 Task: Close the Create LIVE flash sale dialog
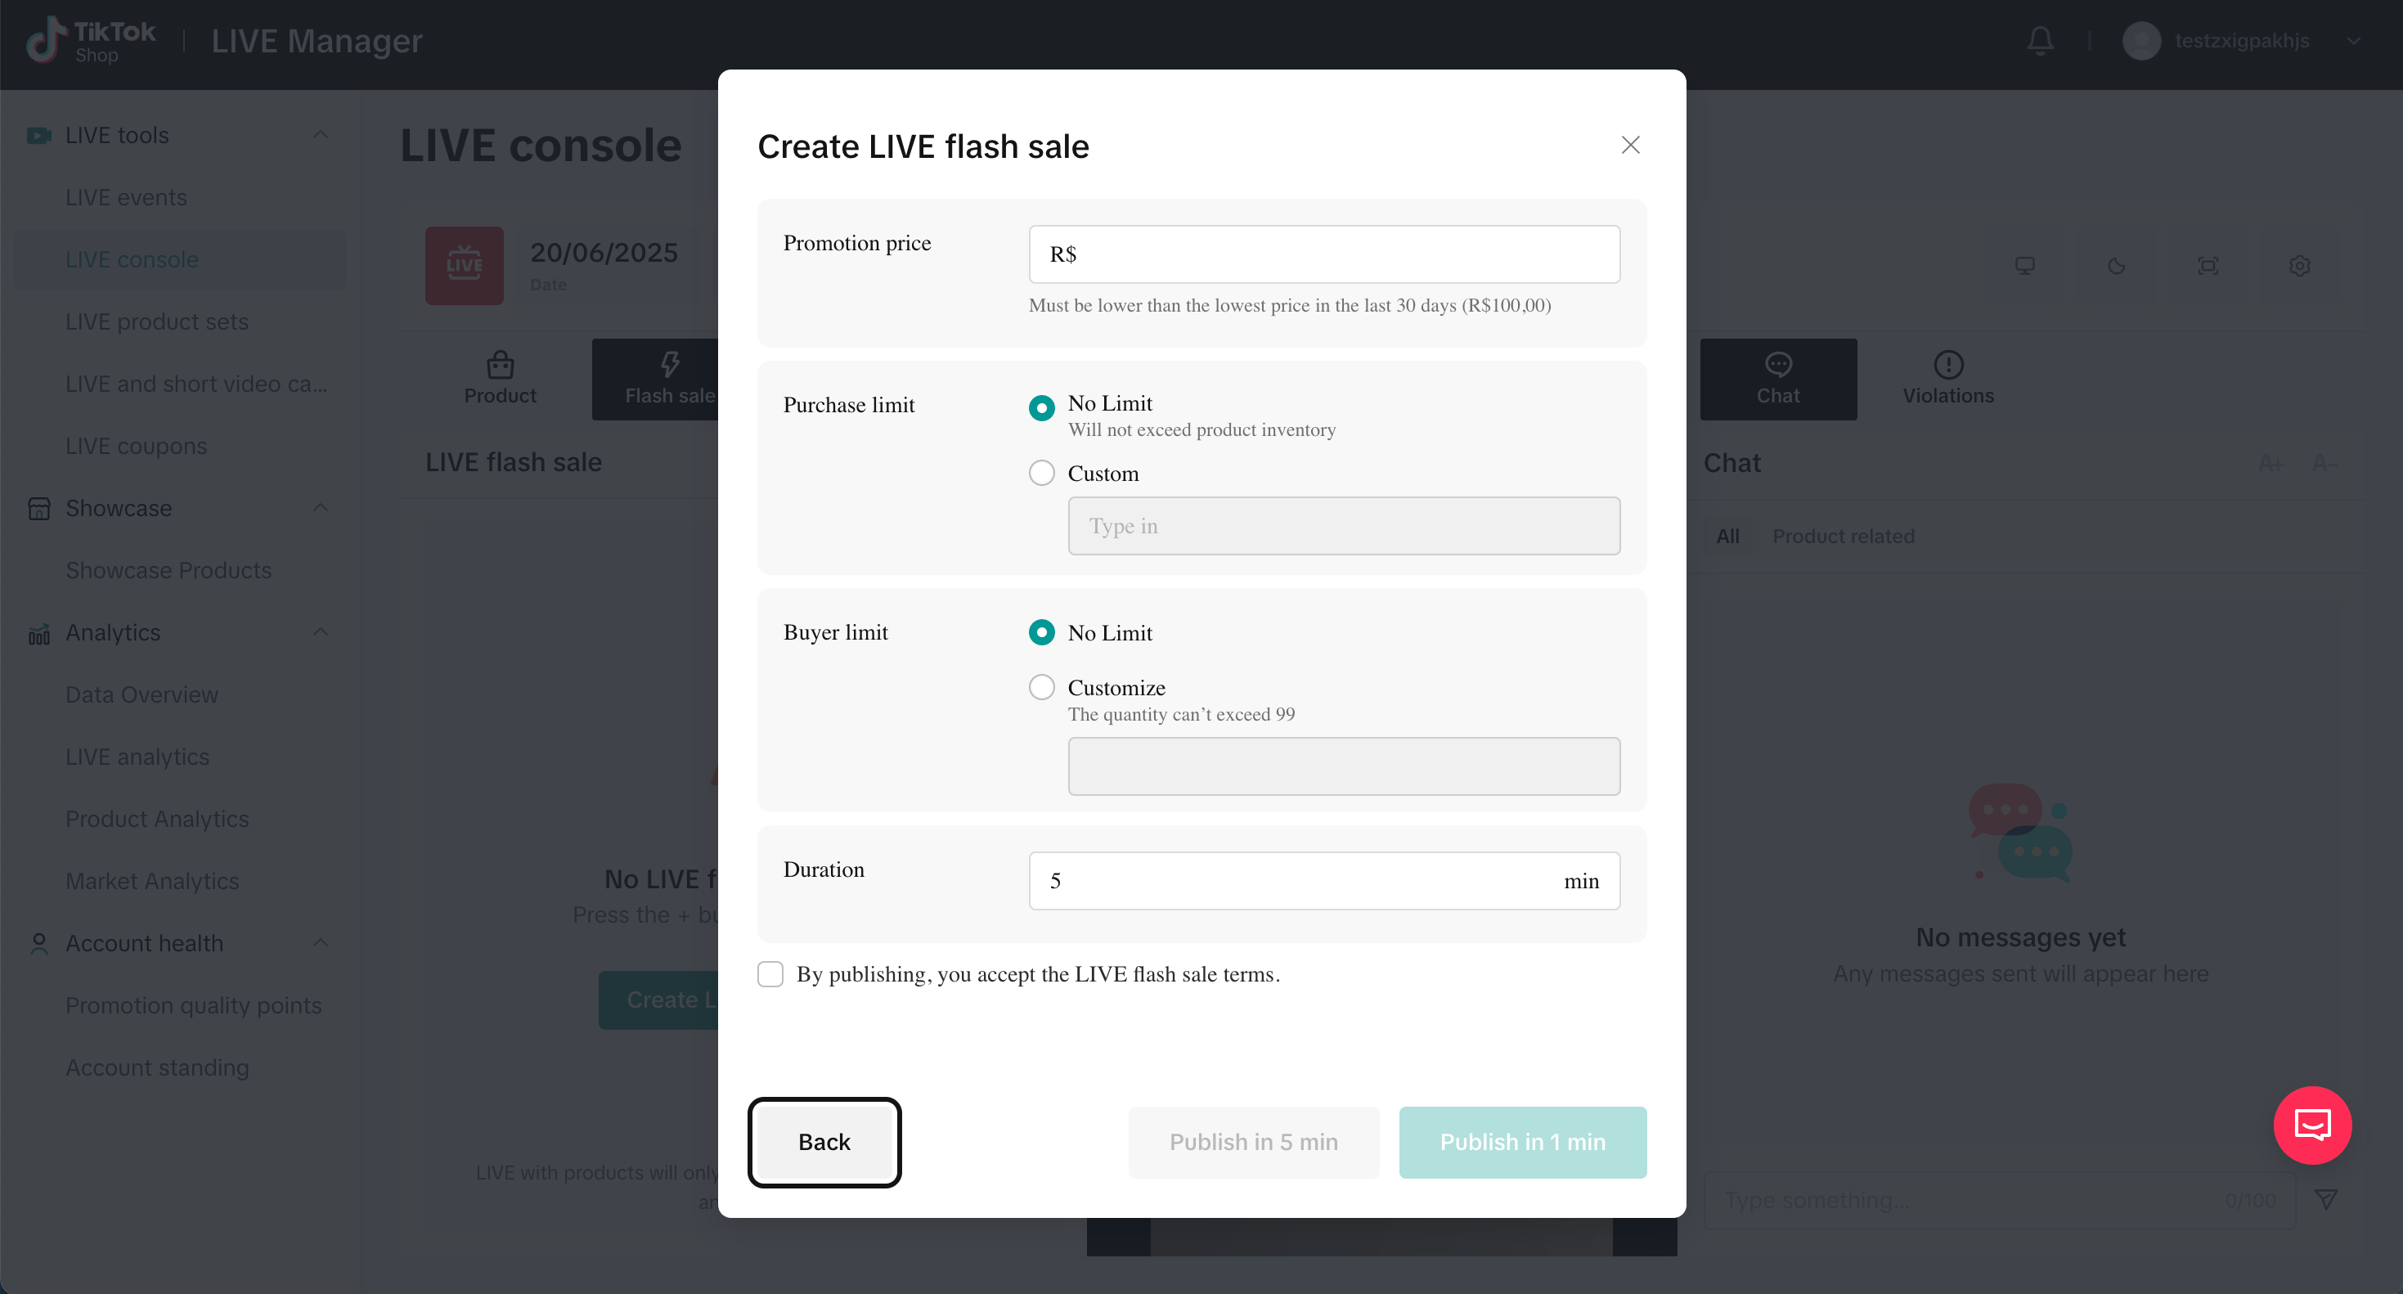coord(1630,146)
